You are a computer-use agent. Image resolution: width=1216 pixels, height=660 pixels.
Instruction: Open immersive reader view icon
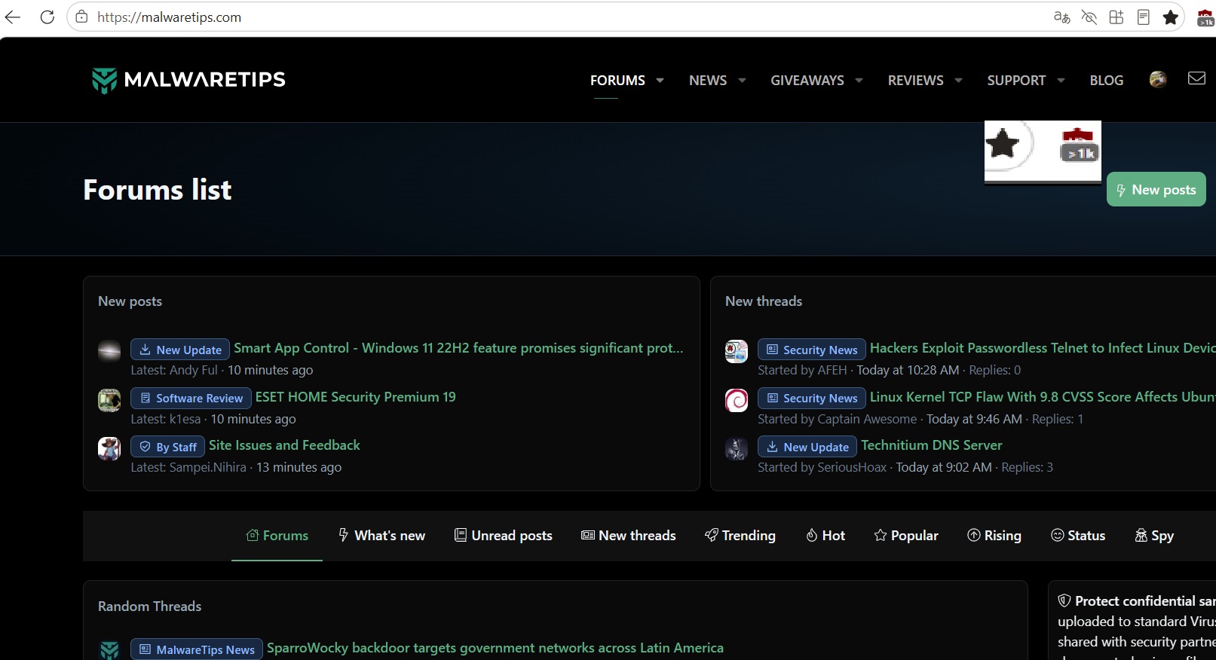click(1144, 17)
